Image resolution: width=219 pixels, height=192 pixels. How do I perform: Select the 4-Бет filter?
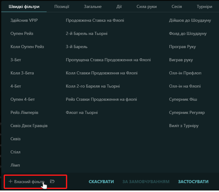click(x=16, y=86)
